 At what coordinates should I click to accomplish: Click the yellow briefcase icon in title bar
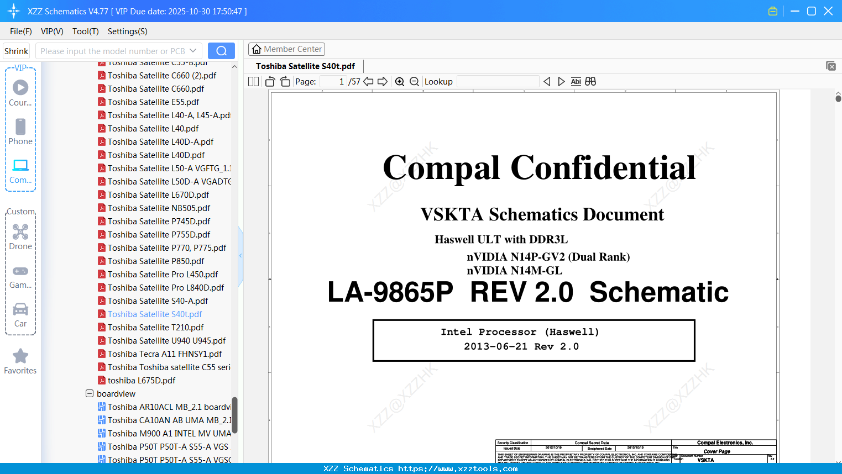click(773, 11)
